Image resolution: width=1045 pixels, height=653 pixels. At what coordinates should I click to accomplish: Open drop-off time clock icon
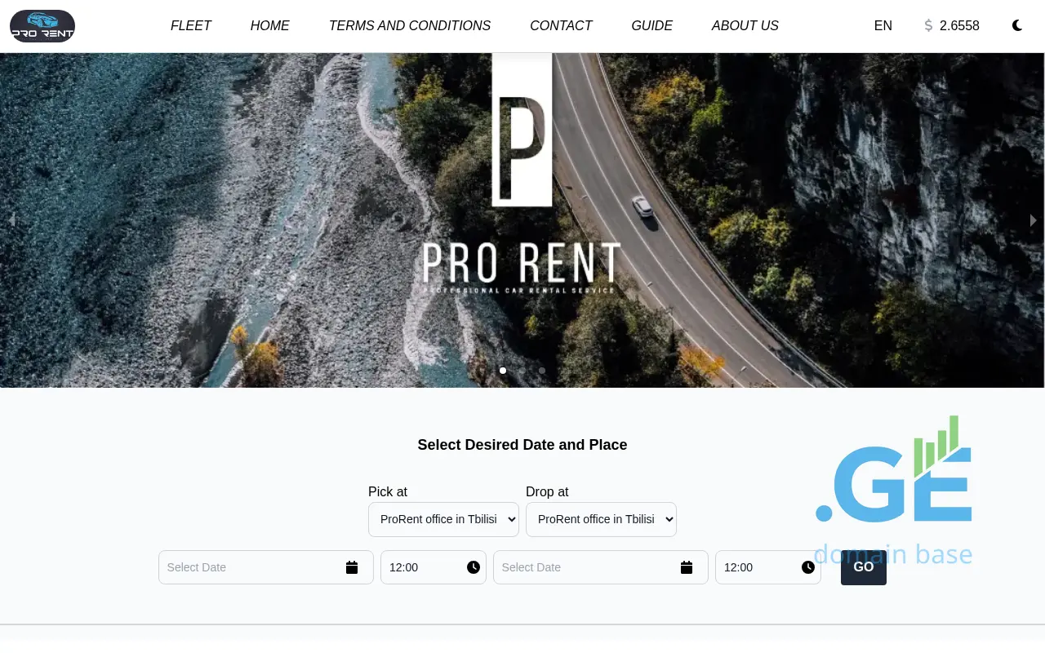808,567
